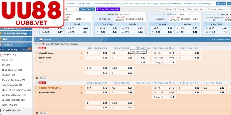Click the Maccabi Kiryat Gat FC team name
Image resolution: width=231 pixels, height=115 pixels.
coord(50,88)
